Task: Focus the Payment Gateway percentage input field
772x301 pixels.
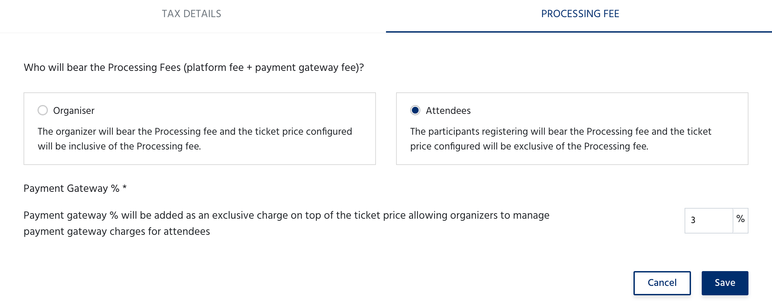Action: click(x=709, y=220)
